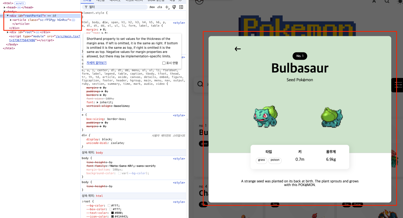Viewport: 403px width, 218px height.
Task: Expand the article sc-fFSPgy node
Action: point(11,20)
